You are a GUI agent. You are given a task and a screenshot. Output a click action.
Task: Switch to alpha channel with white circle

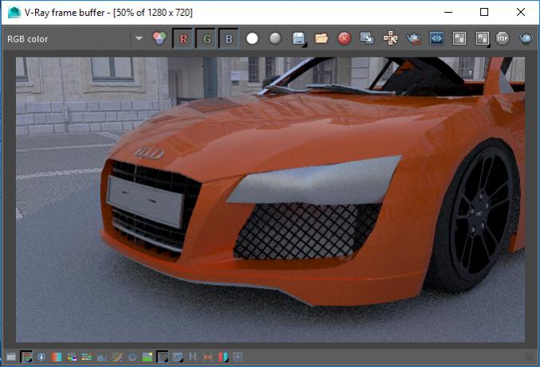(252, 38)
